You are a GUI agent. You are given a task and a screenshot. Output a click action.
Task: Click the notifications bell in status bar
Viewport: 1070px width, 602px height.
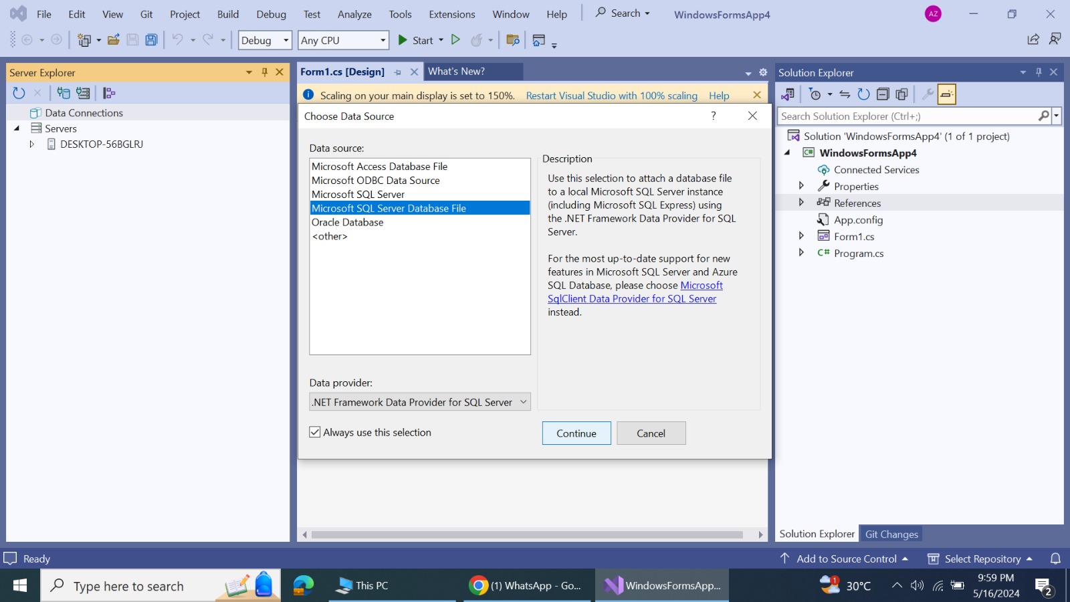[x=1055, y=559]
